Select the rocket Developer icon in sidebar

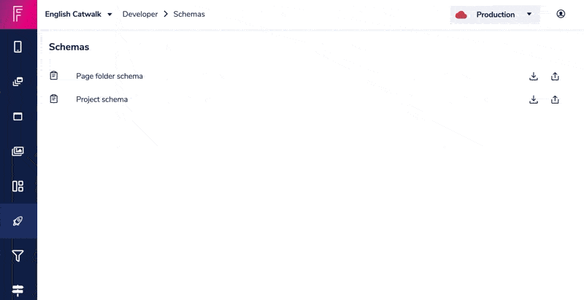[18, 221]
